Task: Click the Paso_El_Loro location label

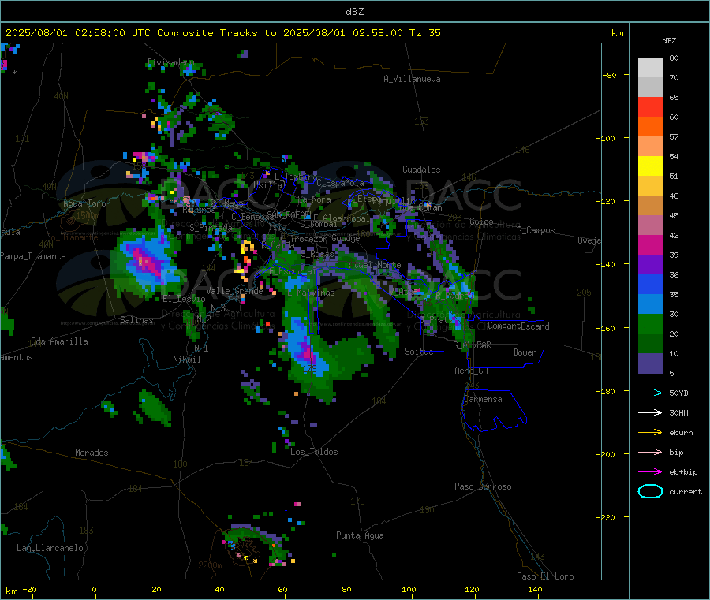Action: click(x=545, y=576)
